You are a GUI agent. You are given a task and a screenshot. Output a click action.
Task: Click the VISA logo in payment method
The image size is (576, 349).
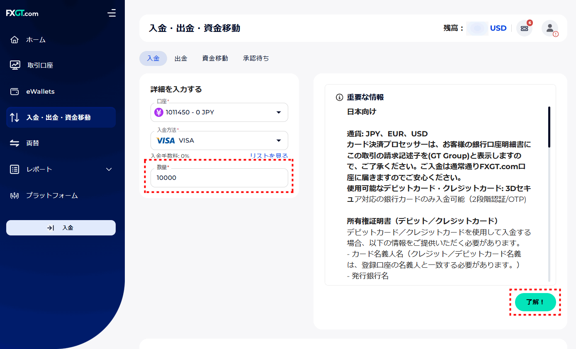[x=165, y=141]
